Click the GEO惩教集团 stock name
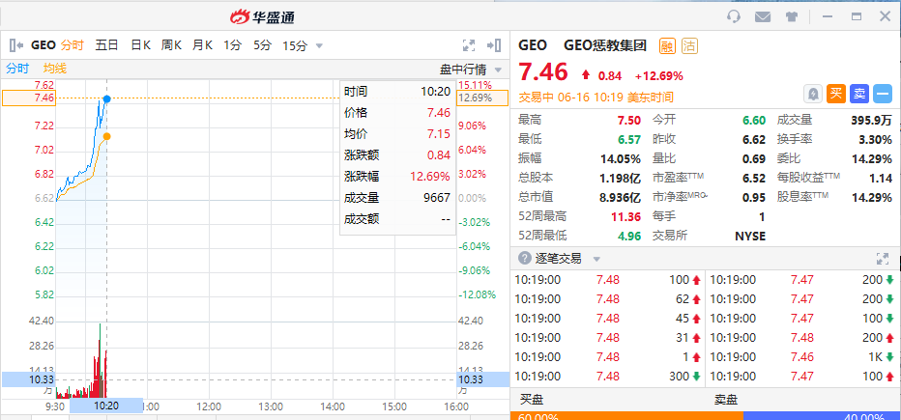 tap(605, 45)
